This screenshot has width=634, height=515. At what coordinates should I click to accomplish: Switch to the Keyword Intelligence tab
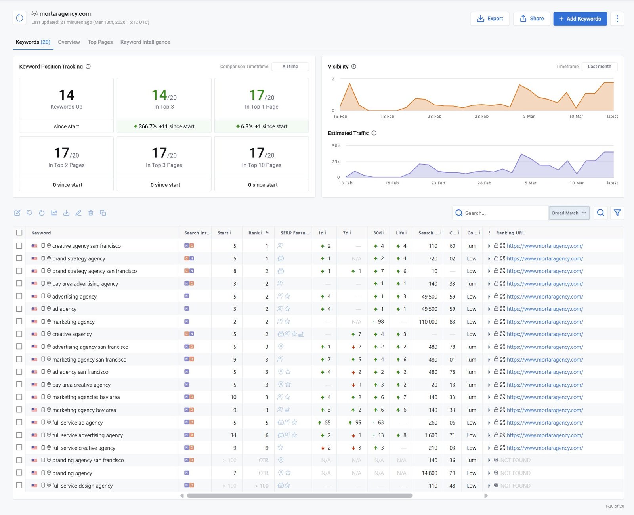click(x=145, y=42)
